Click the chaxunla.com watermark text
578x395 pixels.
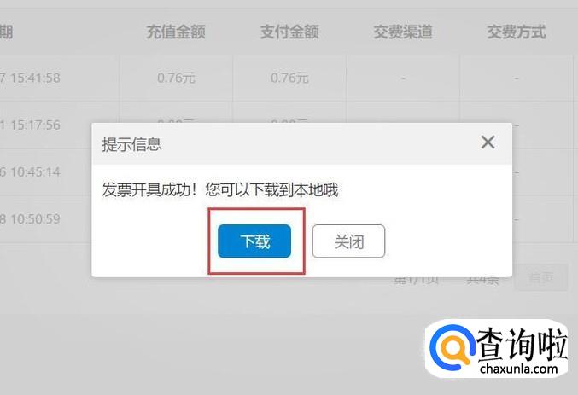tap(518, 368)
